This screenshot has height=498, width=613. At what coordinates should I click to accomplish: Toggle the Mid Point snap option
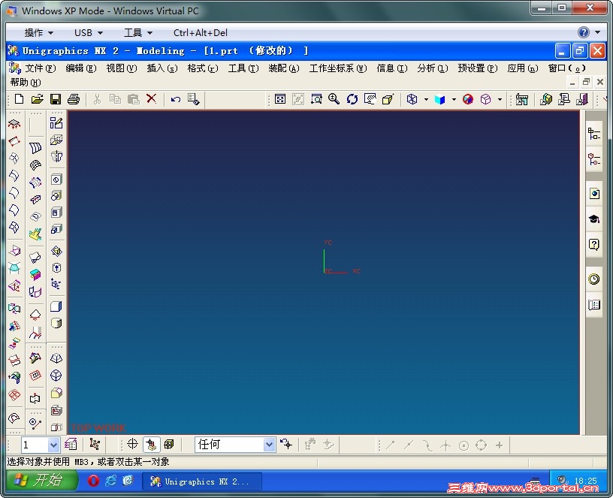click(409, 445)
